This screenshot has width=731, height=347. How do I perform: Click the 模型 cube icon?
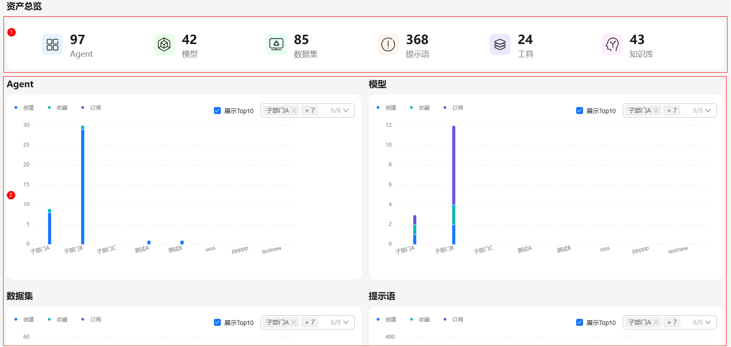coord(164,44)
